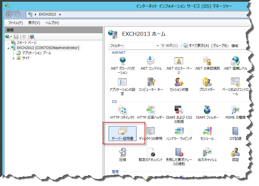Open the 既定のドキュメント feature
259x186 pixels.
point(151,155)
